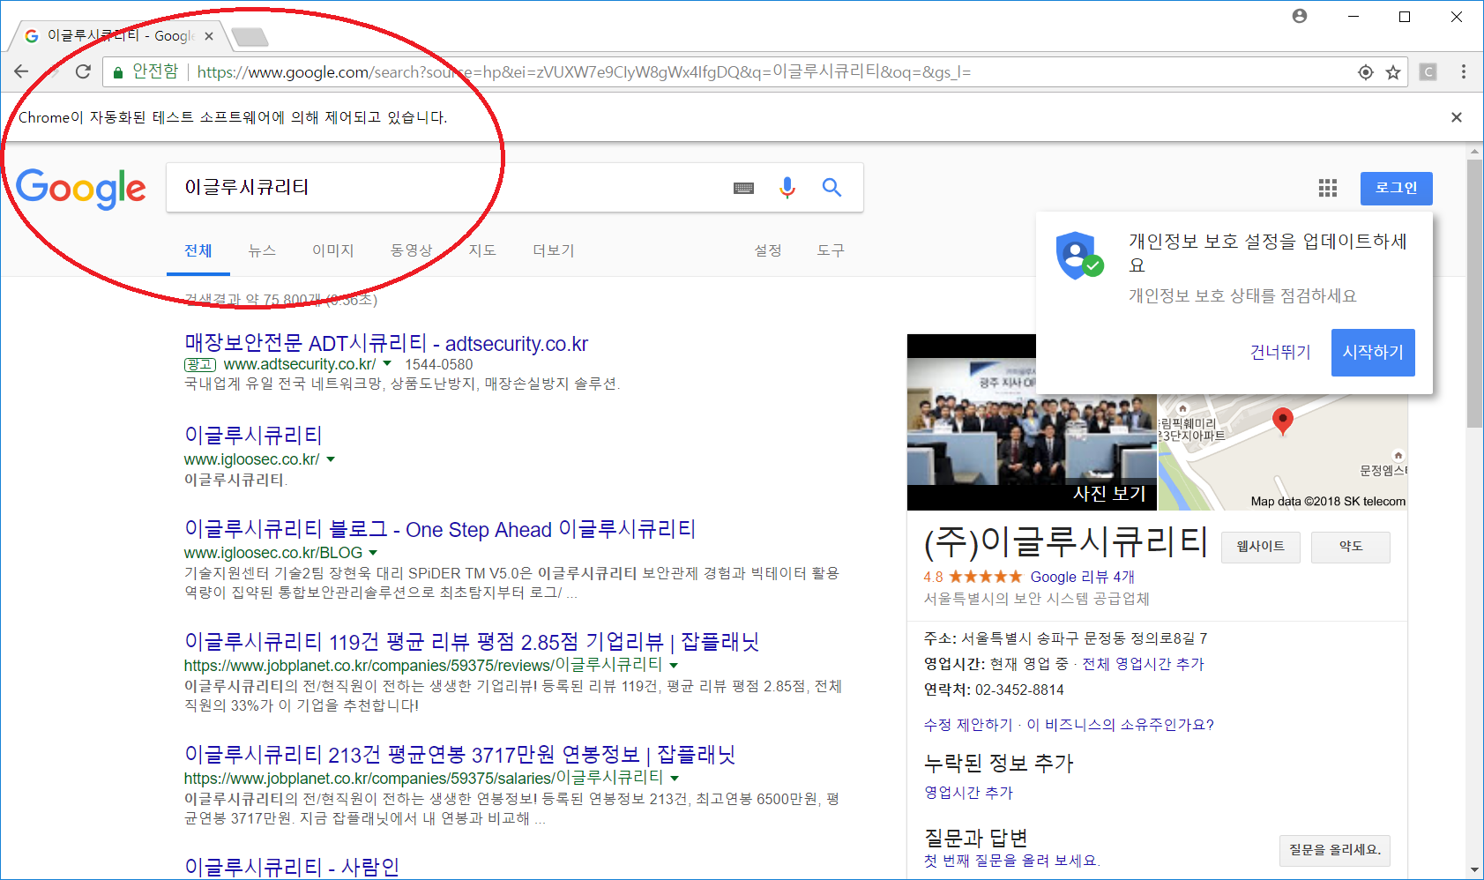
Task: Click the location target icon in address bar
Action: (1366, 72)
